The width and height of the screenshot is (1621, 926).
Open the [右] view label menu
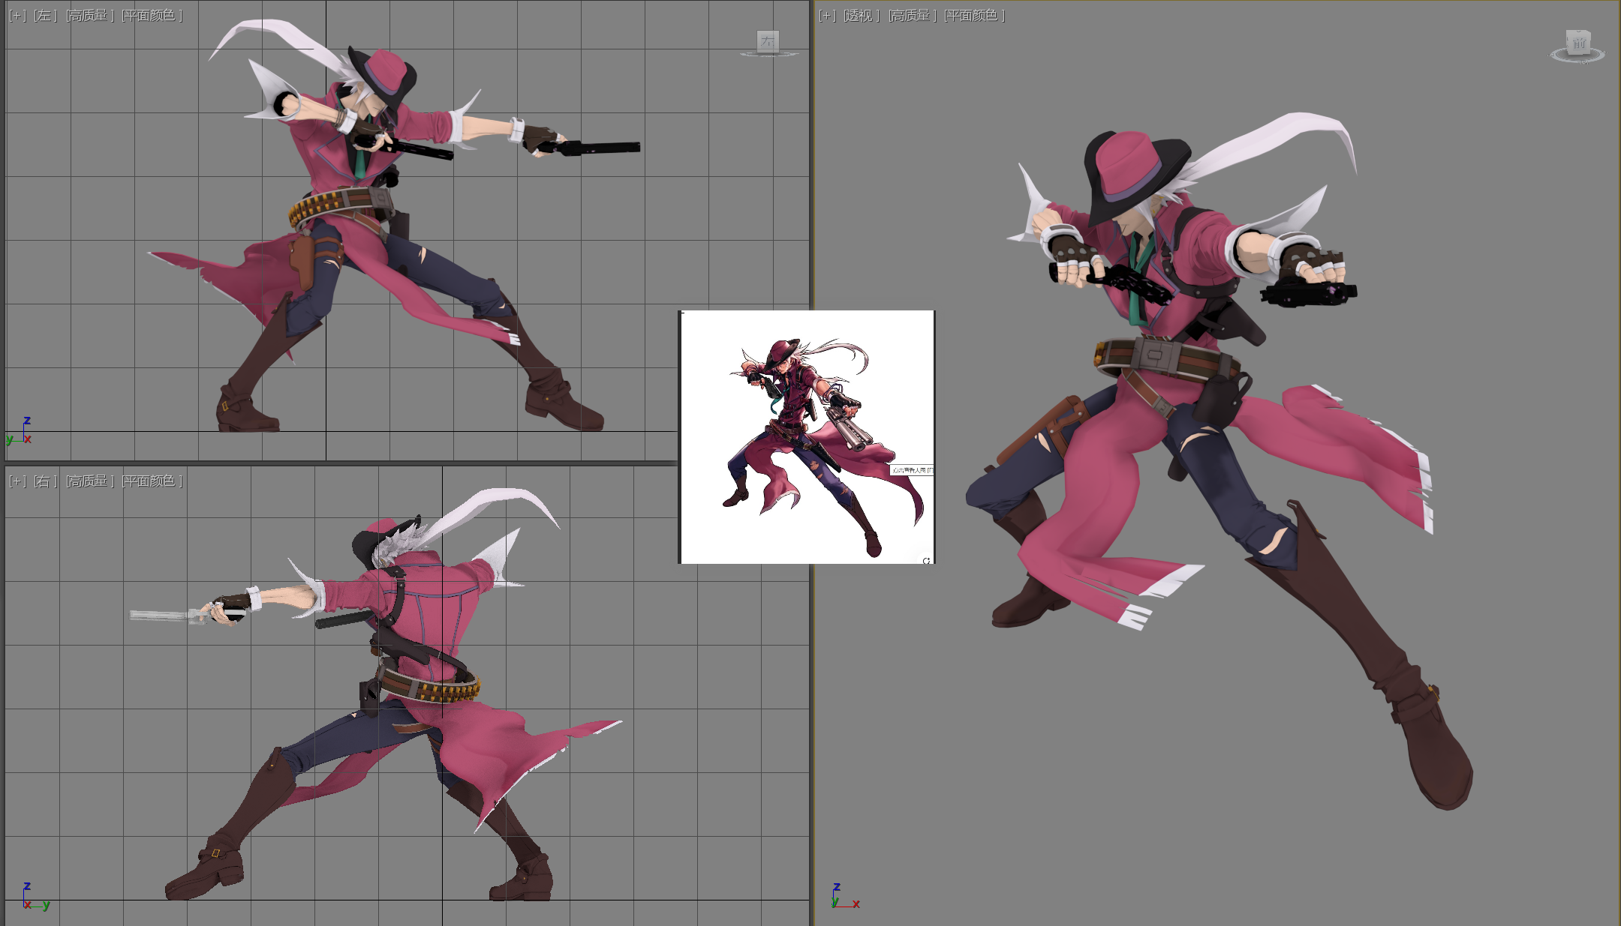coord(45,481)
